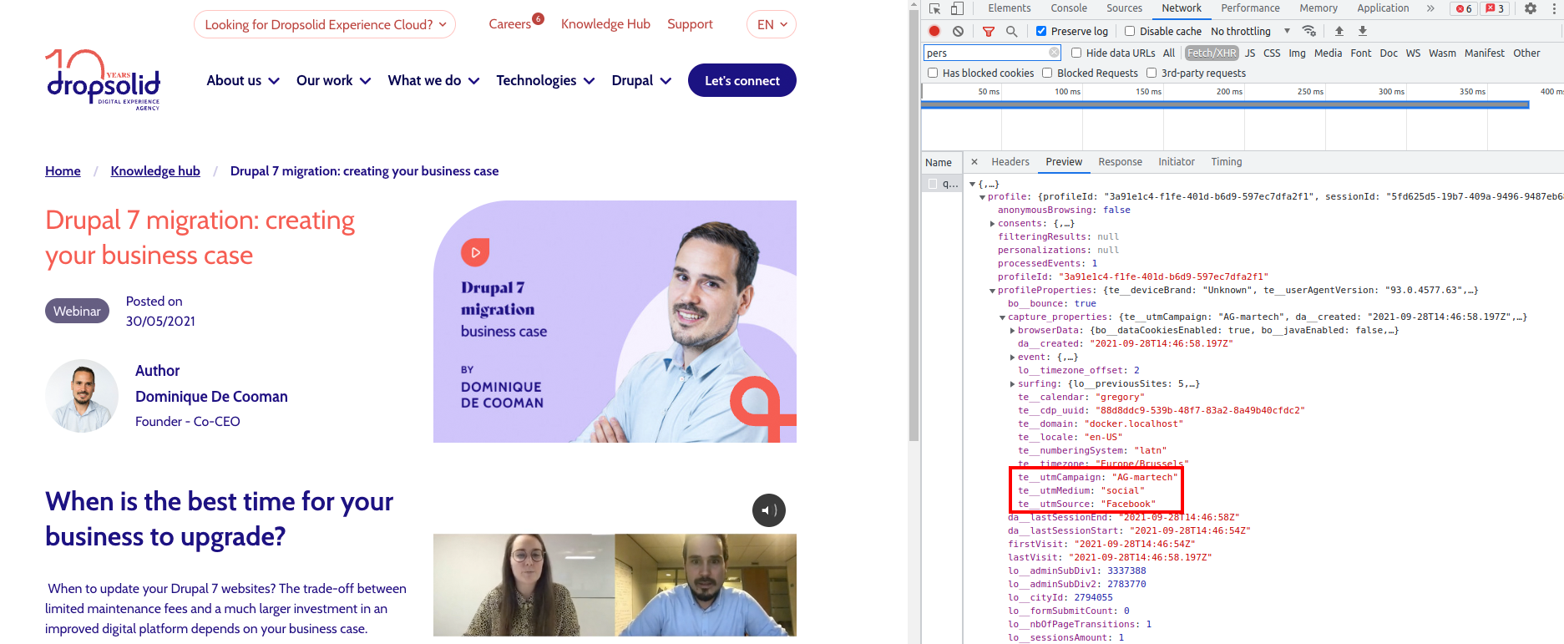The image size is (1564, 644).
Task: Open the Application tab
Action: (1383, 8)
